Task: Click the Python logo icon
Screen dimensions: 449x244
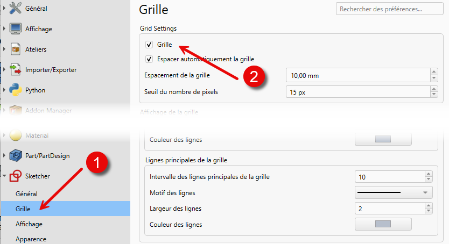Action: [x=15, y=90]
